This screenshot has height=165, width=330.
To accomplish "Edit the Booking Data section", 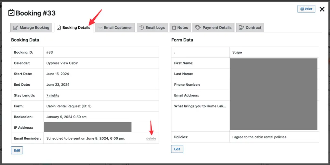I will [17, 150].
